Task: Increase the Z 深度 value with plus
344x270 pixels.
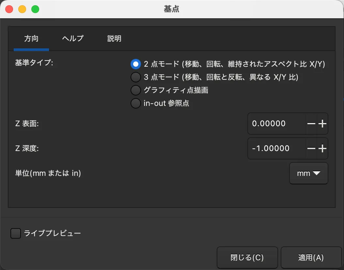Action: pyautogui.click(x=323, y=148)
